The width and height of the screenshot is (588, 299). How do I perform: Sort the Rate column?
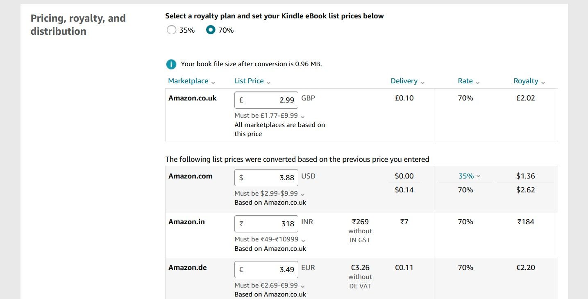pyautogui.click(x=478, y=81)
